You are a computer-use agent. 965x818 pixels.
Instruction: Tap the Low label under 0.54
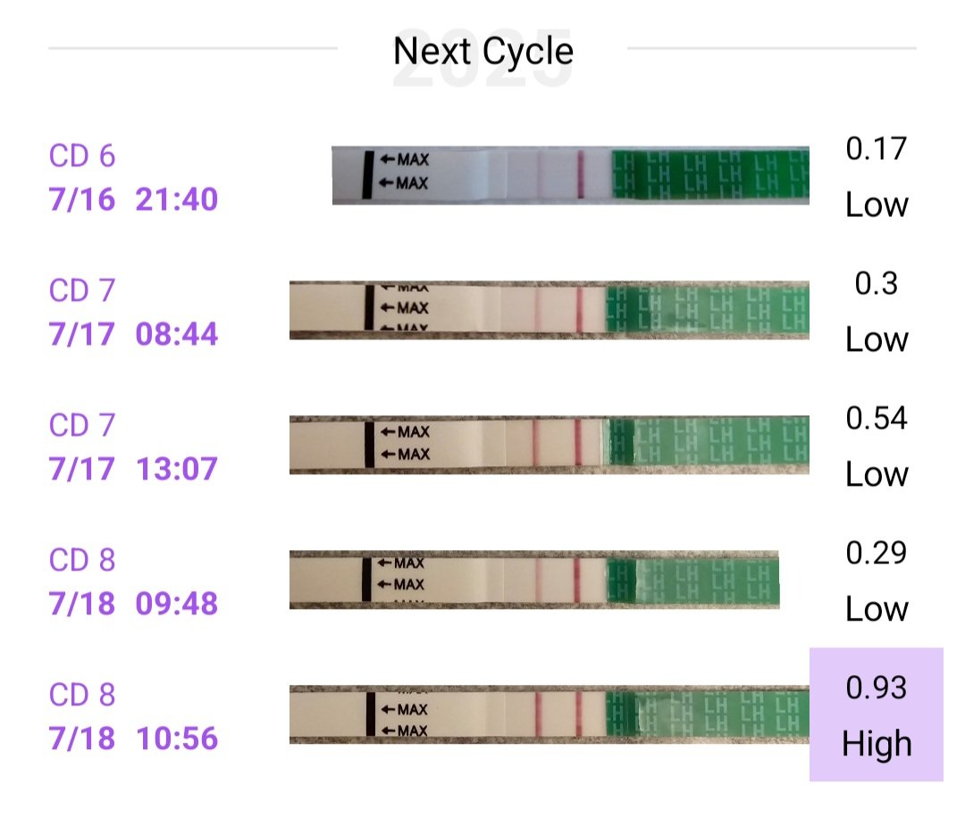click(x=877, y=474)
